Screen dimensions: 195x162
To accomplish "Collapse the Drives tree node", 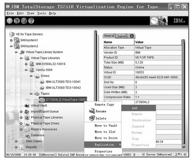I will (31, 76).
